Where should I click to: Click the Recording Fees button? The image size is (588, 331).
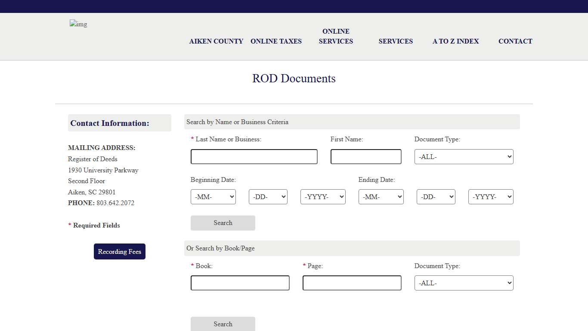point(119,251)
